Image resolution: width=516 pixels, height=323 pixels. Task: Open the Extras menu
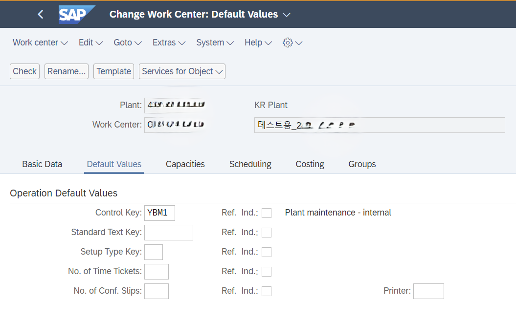point(169,43)
